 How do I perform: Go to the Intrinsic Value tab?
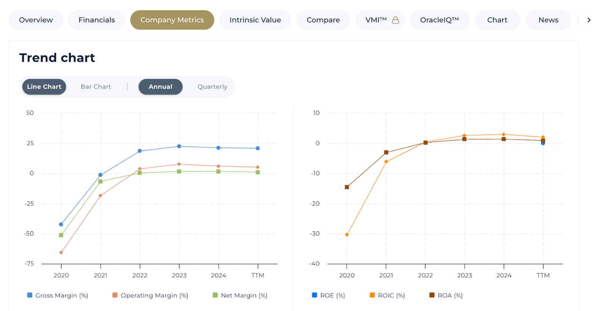tap(255, 20)
